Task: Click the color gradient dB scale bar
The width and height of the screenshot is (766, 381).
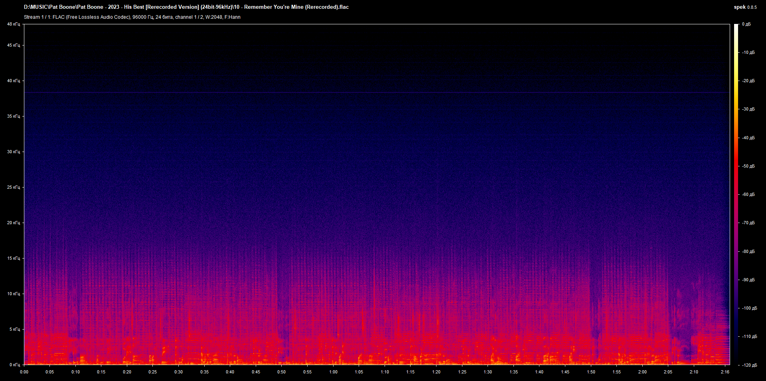Action: coord(736,194)
